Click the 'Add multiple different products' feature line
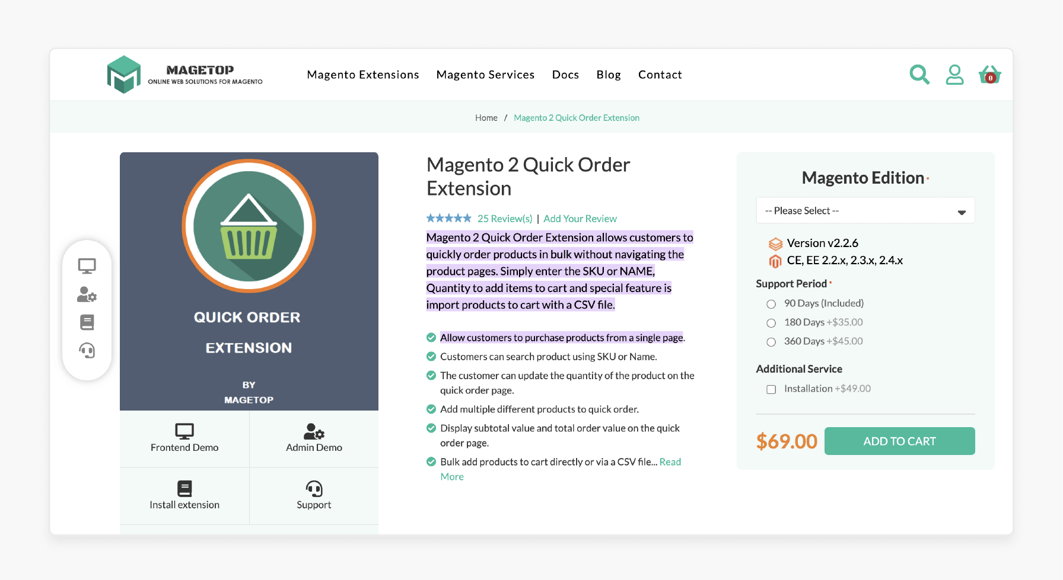1063x580 pixels. click(539, 409)
